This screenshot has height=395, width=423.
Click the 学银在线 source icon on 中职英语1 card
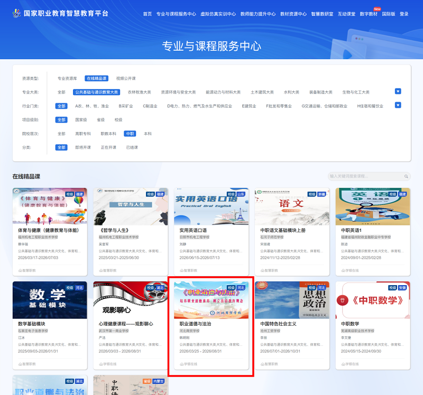coord(343,270)
